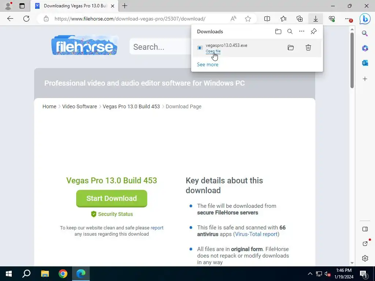This screenshot has width=375, height=281.
Task: Show hidden system tray icons
Action: pos(310,274)
